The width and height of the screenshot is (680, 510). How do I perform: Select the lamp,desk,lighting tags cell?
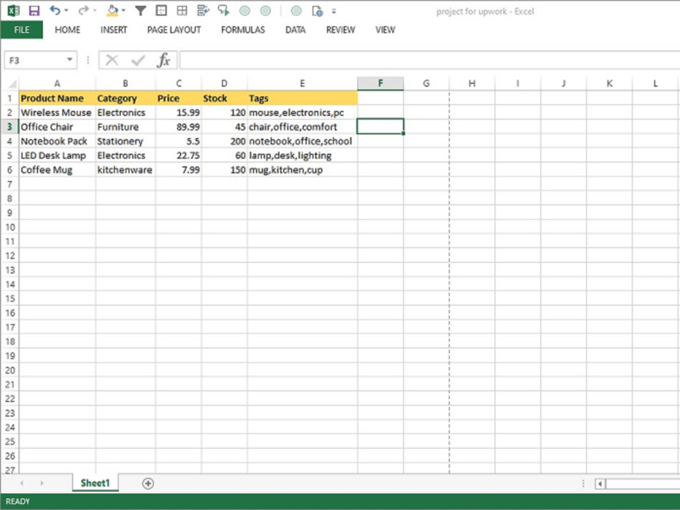303,156
